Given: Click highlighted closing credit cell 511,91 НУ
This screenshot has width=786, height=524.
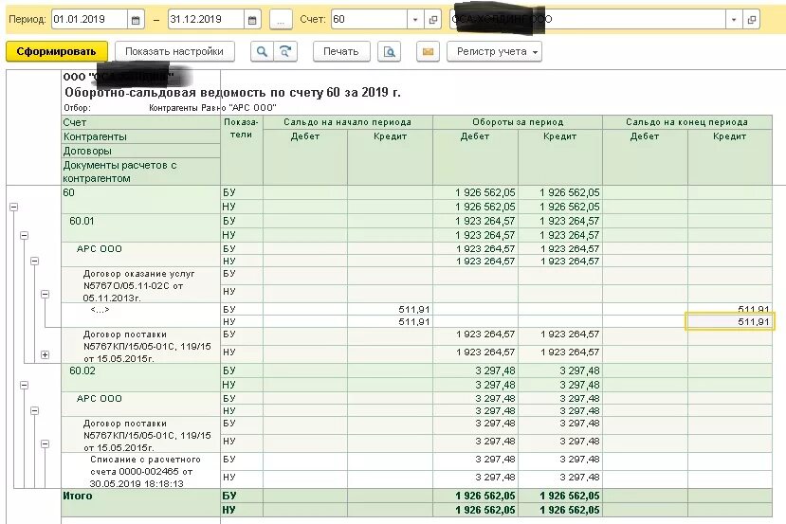Looking at the screenshot, I should (x=730, y=321).
